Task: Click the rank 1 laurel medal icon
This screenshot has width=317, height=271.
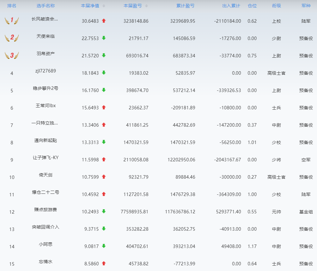Action: coord(12,20)
